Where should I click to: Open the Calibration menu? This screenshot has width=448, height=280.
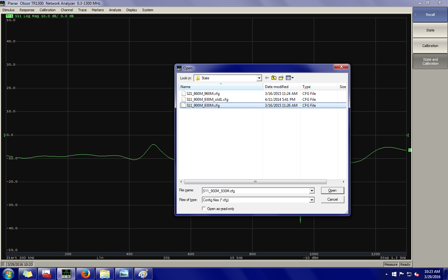[47, 10]
